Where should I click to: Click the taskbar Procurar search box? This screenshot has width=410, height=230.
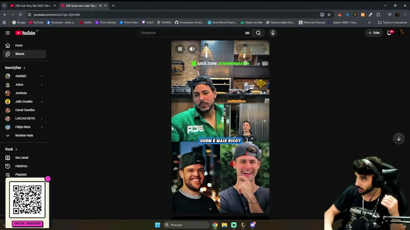[x=186, y=225]
